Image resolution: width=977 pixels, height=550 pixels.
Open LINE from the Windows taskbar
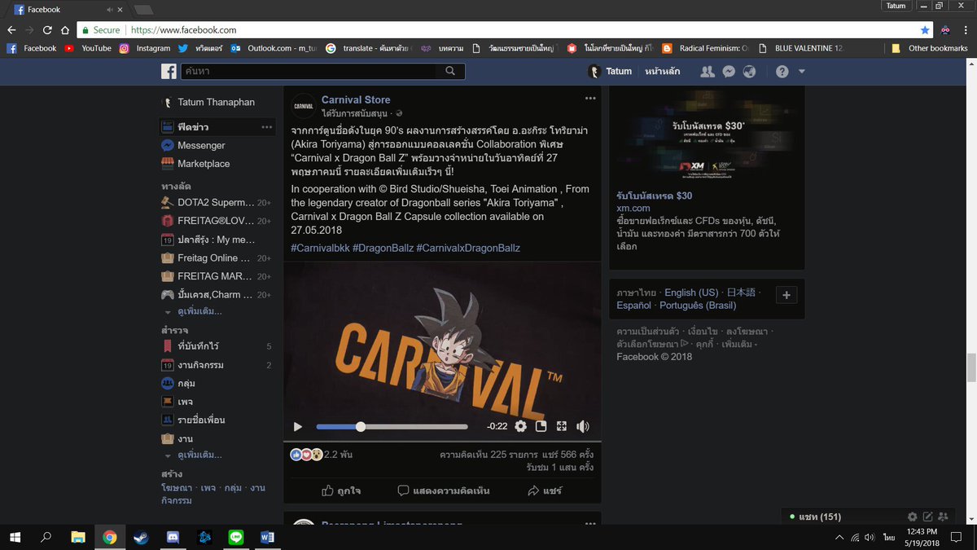click(x=236, y=537)
